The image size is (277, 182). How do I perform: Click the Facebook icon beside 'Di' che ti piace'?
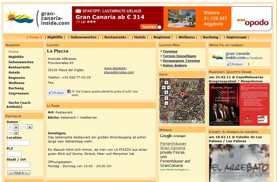[x=69, y=91]
